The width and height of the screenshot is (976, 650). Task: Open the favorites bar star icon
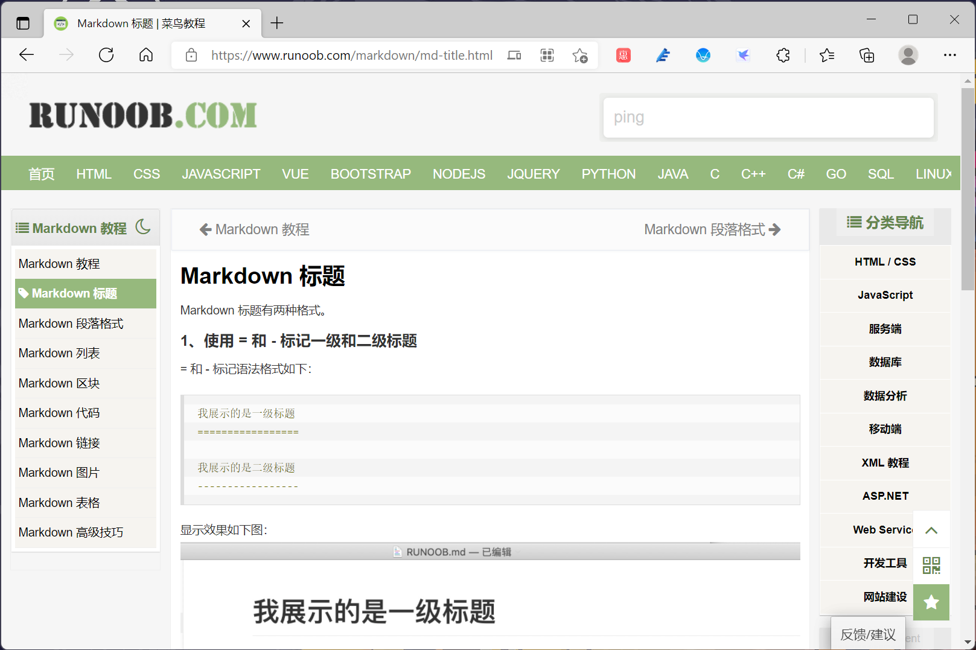827,55
